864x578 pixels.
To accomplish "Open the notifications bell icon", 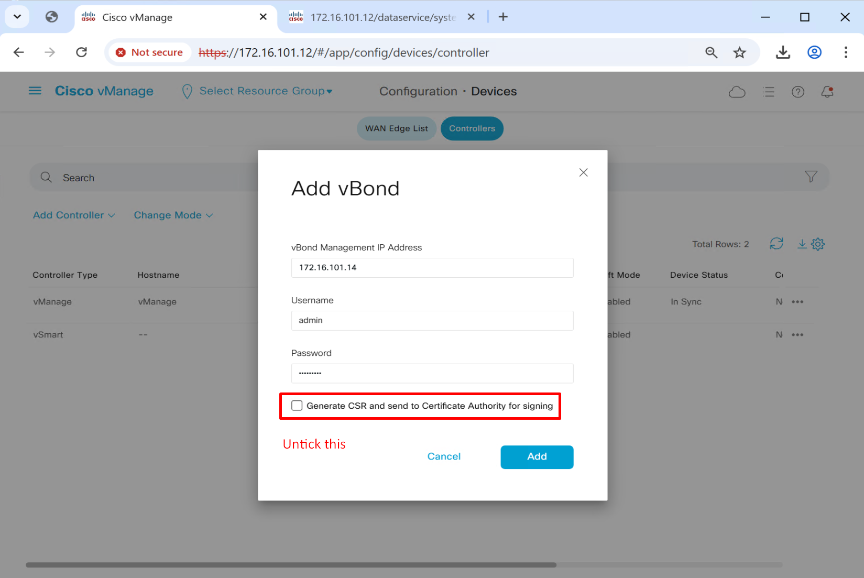I will [827, 92].
